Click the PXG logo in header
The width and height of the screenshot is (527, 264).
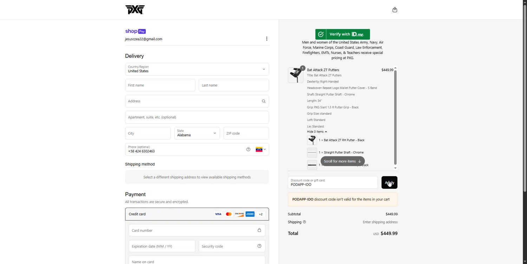[135, 10]
